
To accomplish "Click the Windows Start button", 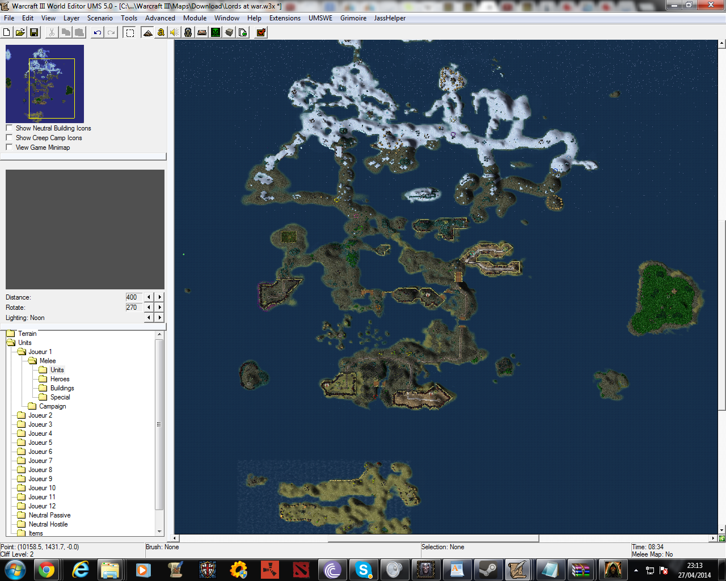I will 15,569.
